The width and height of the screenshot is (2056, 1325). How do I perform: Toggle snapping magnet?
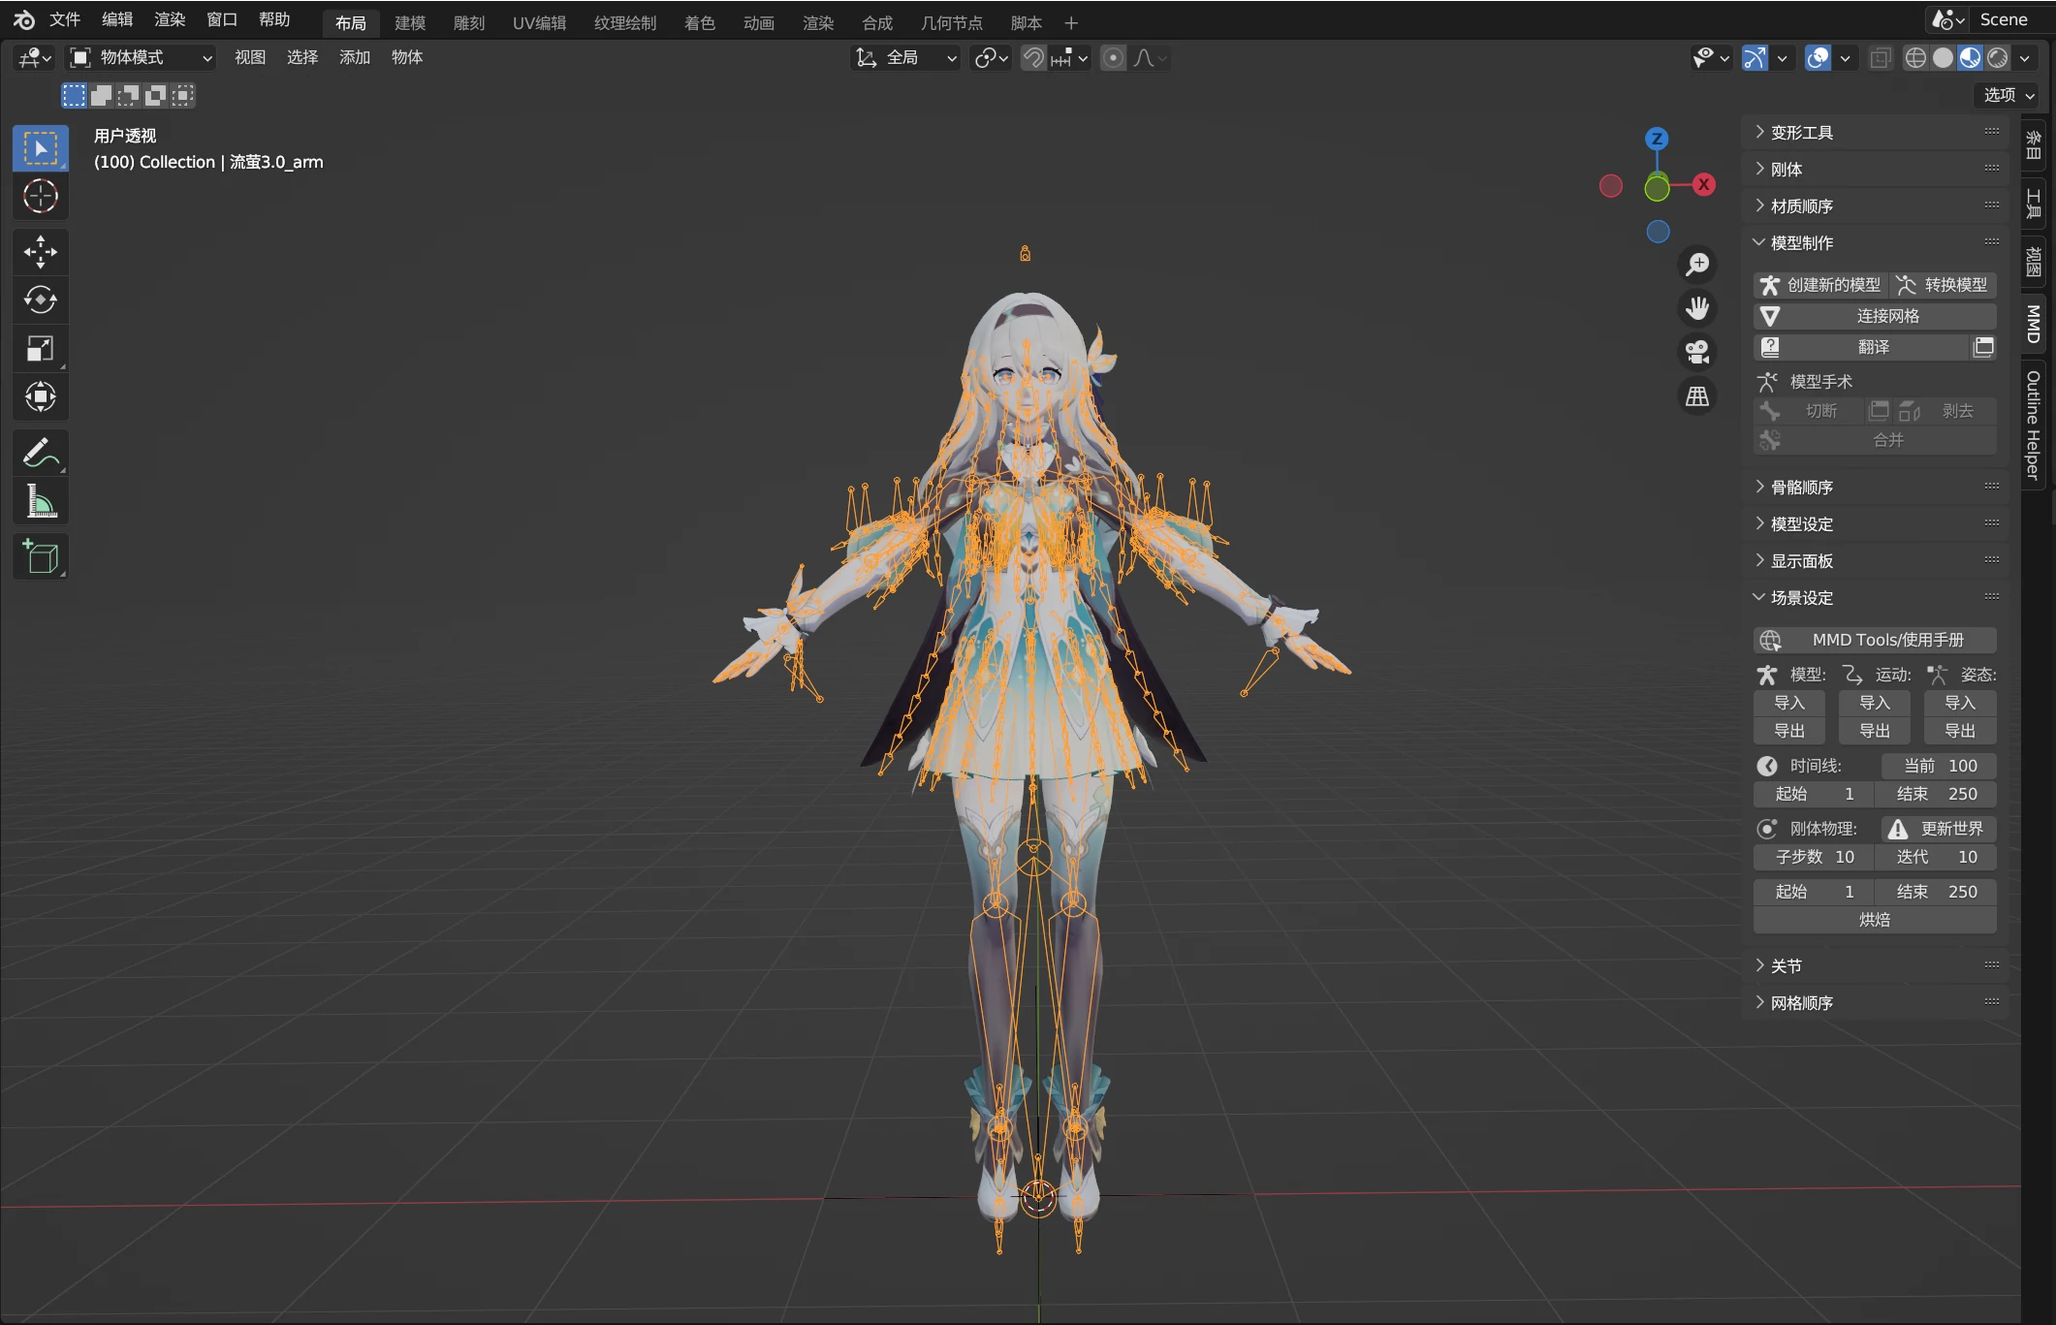click(1033, 58)
